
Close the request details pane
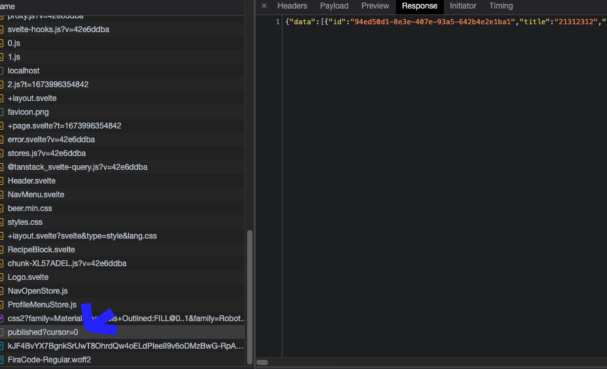264,6
